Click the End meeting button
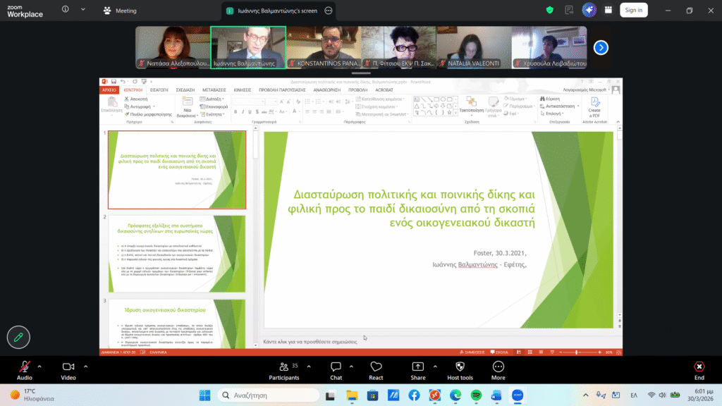The width and height of the screenshot is (722, 406). point(699,367)
